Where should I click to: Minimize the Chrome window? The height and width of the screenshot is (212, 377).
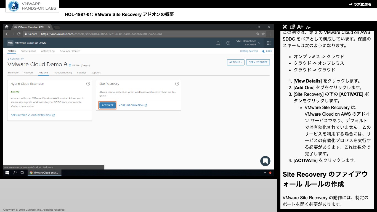click(249, 27)
